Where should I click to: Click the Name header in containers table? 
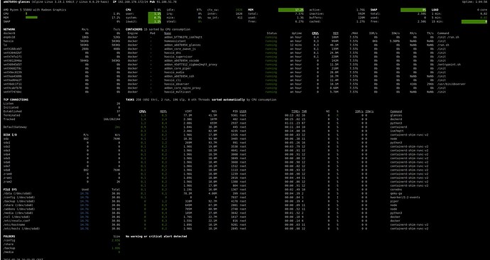[168, 33]
